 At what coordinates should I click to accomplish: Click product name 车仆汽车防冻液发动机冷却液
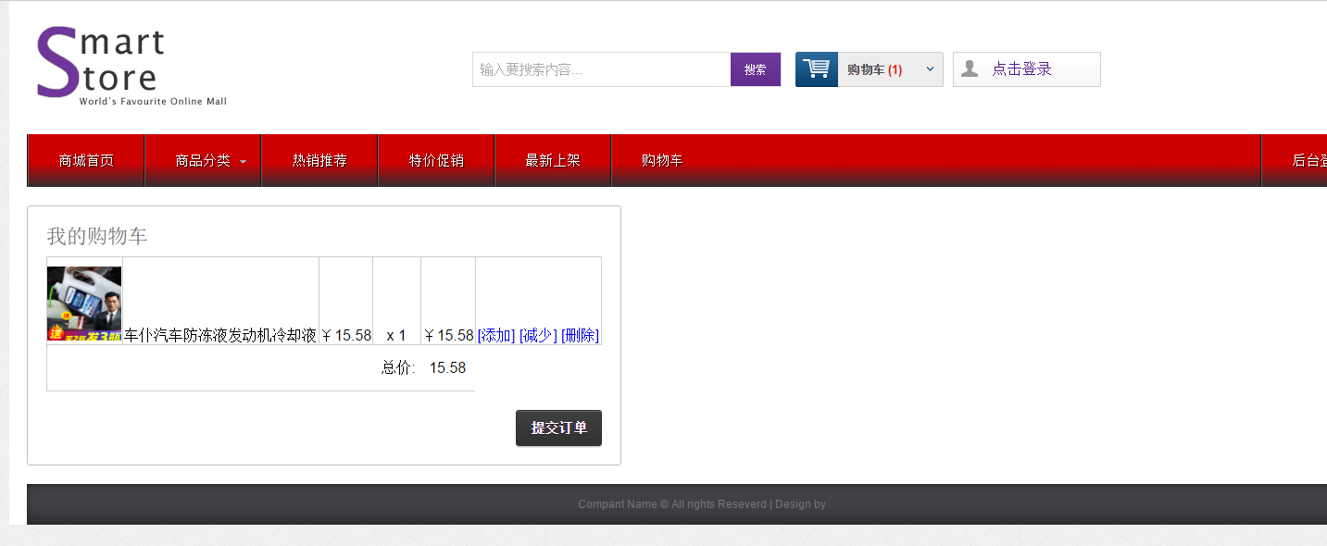tap(220, 335)
